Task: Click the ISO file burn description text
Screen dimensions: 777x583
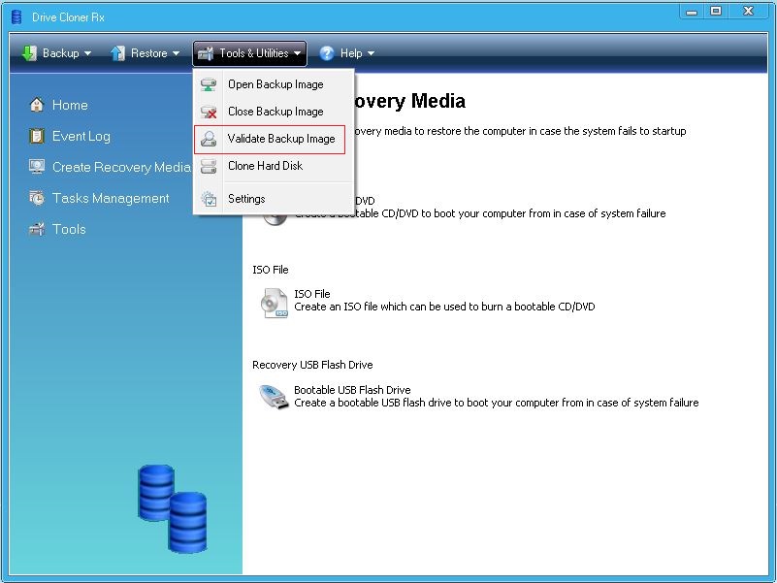Action: [x=444, y=307]
